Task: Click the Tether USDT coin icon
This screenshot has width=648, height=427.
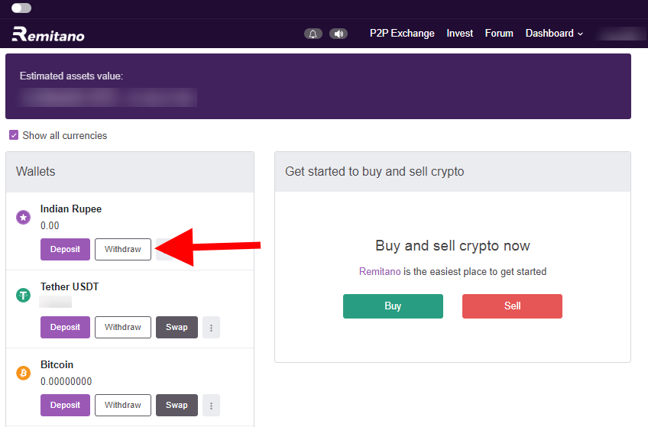Action: point(23,296)
